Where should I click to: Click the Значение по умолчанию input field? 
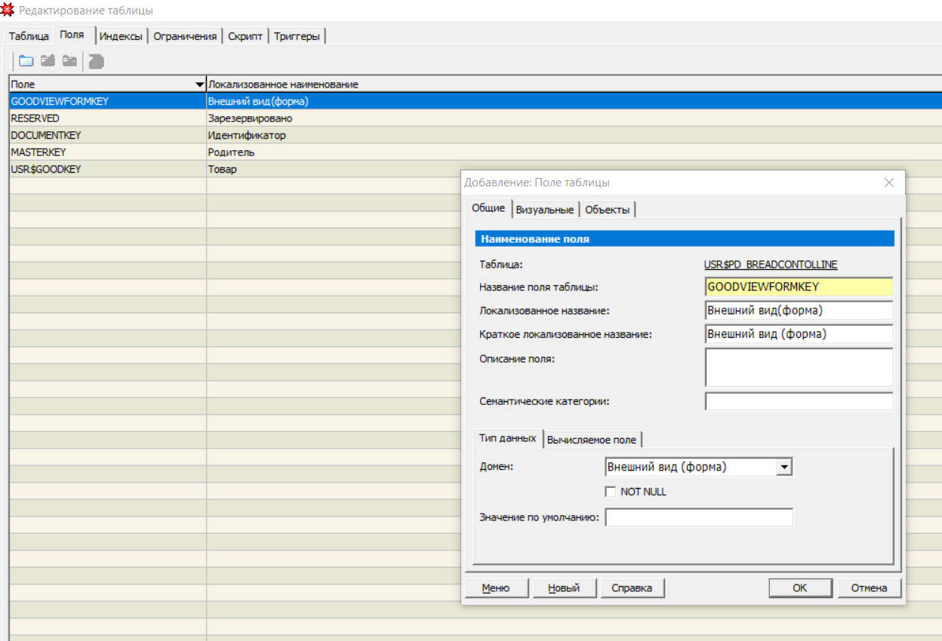(x=699, y=517)
